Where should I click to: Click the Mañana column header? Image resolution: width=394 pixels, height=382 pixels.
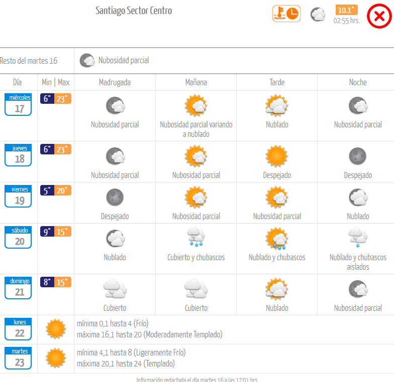(196, 82)
